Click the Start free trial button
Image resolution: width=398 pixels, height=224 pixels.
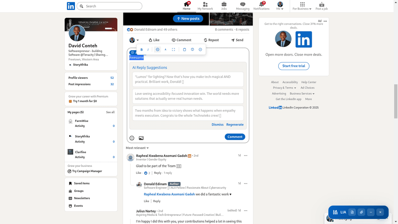click(x=294, y=66)
